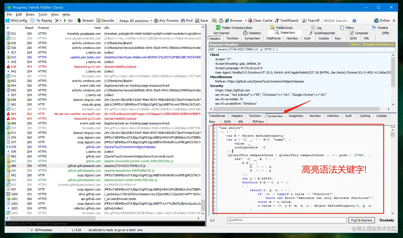Screen dimensions: 403x238
Task: Click the Raw link in Request Headers
Action: coord(355,44)
